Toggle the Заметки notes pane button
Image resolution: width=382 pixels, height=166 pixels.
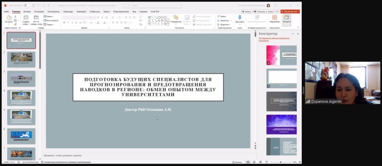[x=237, y=162]
